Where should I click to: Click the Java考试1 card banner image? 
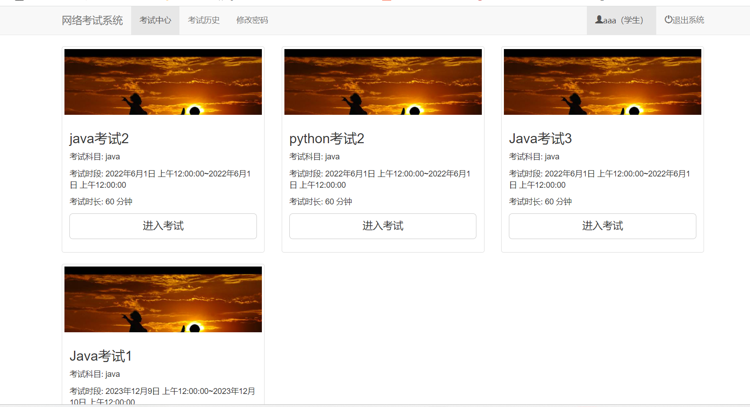click(x=163, y=299)
